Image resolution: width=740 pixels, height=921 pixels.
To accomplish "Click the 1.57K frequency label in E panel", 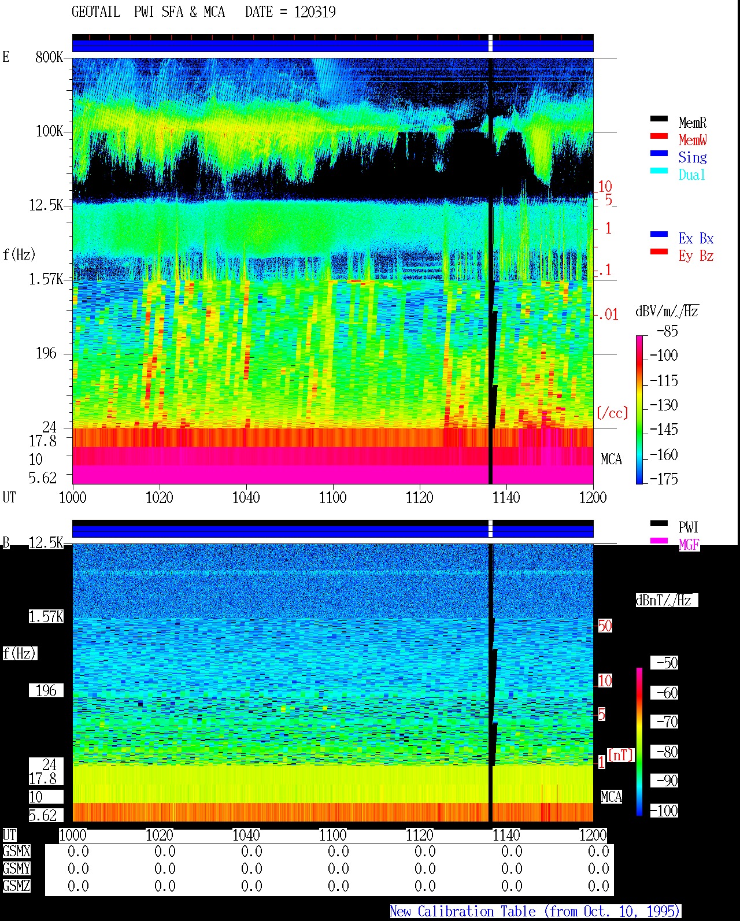I will coord(46,279).
